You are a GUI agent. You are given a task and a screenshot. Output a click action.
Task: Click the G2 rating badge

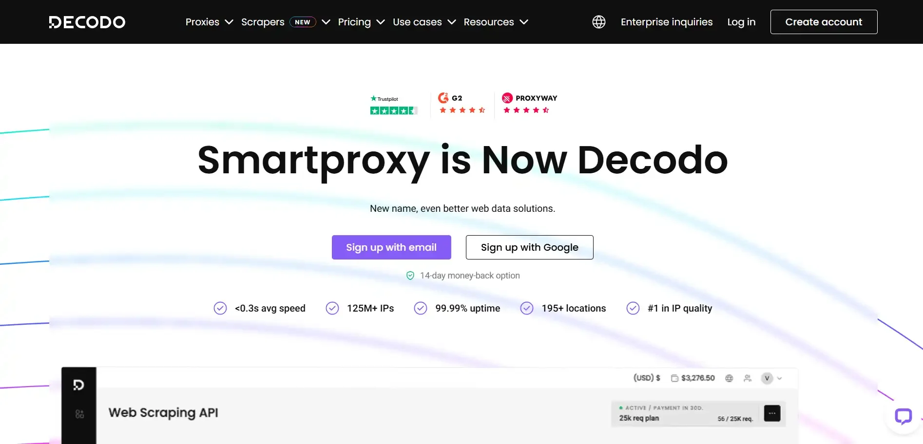462,104
